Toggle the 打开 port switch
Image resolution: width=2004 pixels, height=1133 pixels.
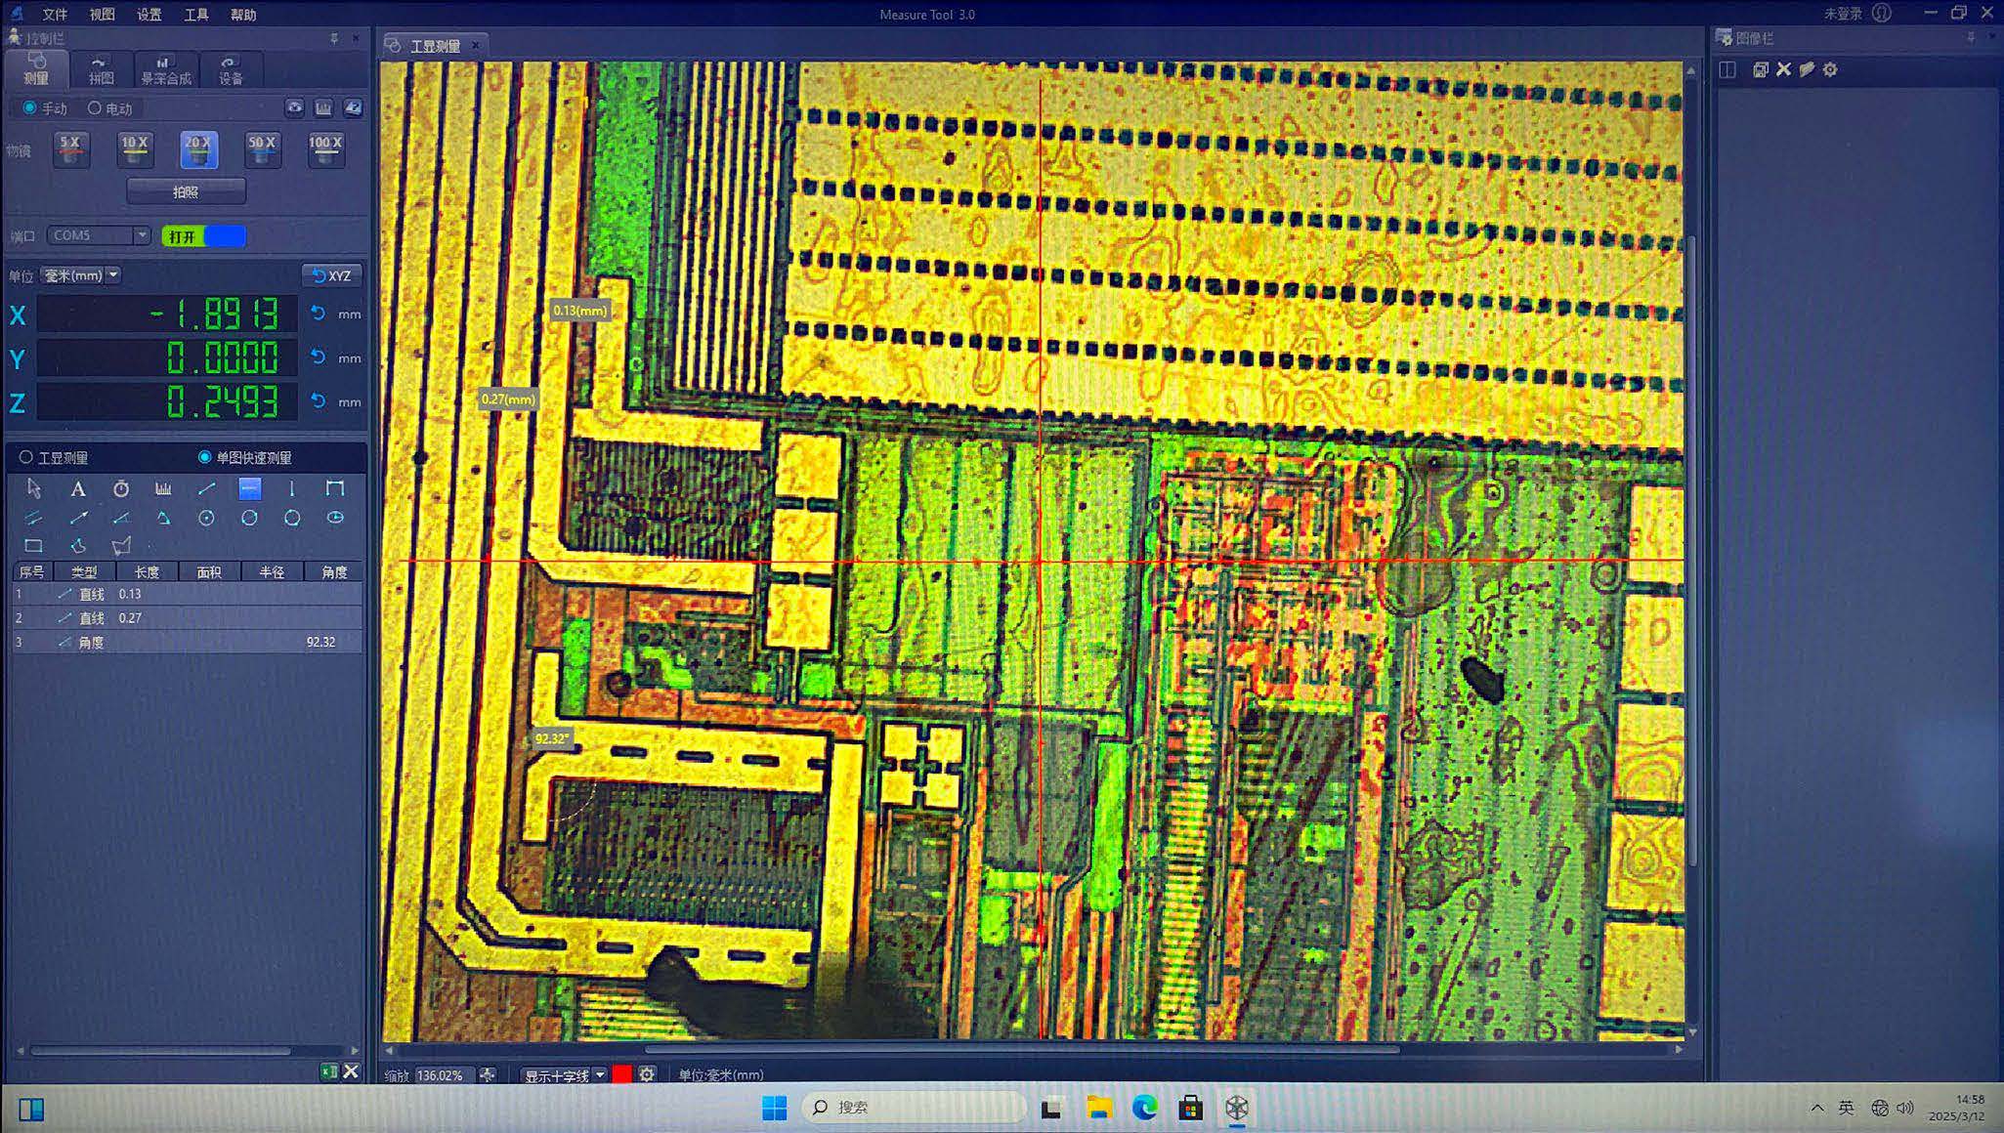coord(203,236)
